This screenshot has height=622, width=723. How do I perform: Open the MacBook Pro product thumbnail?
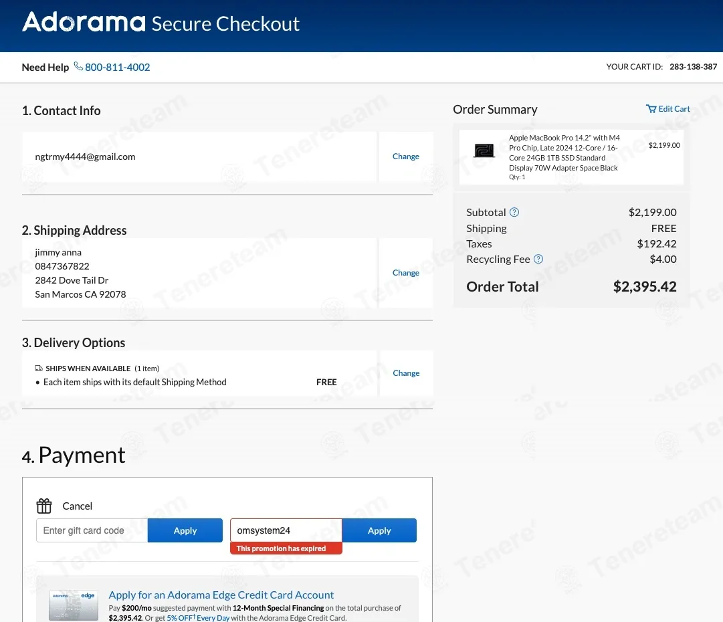click(484, 150)
